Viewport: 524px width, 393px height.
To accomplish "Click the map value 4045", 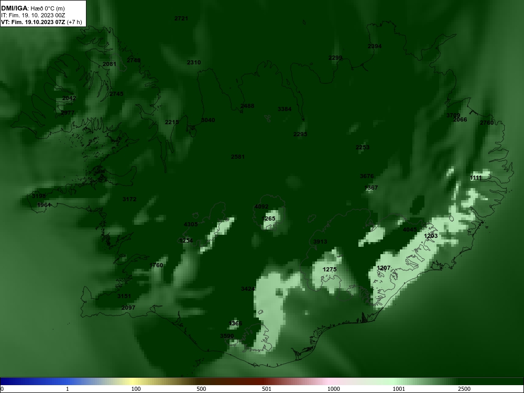I will point(410,230).
